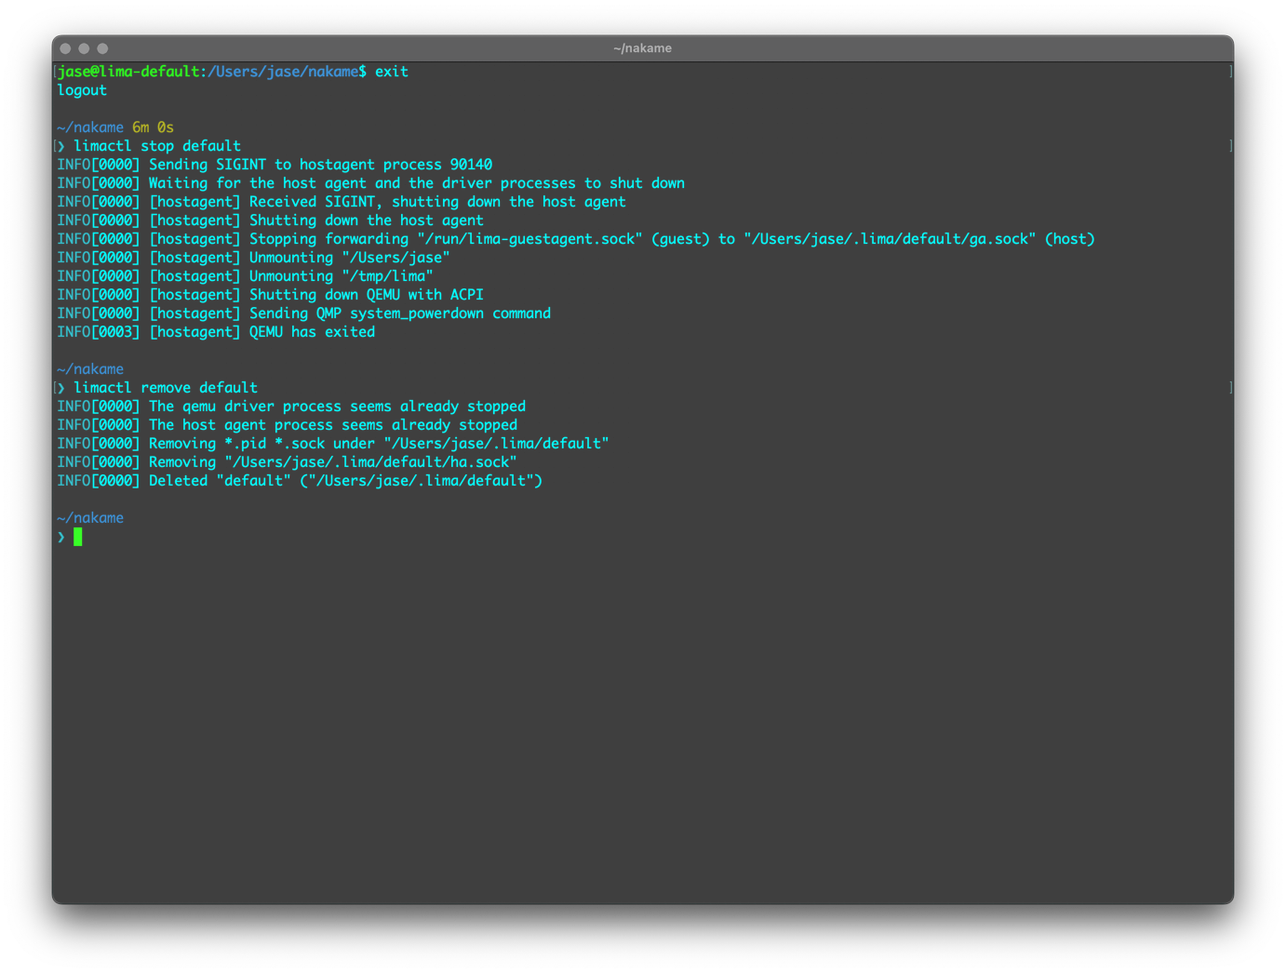Click the '/Users/jase/.lima/default/ha.sock' path
This screenshot has width=1286, height=973.
pos(370,462)
